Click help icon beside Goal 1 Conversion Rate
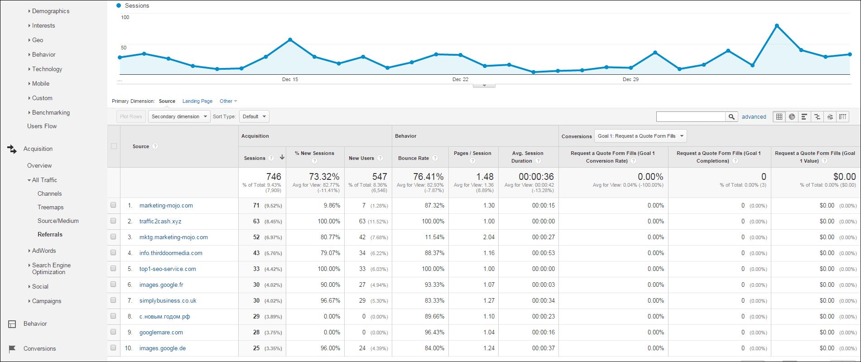 coord(634,161)
